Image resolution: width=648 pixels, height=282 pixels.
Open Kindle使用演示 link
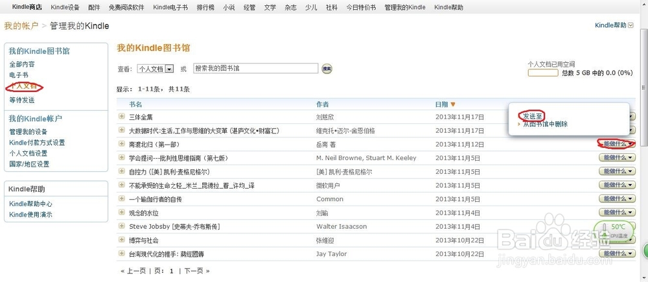(30, 215)
